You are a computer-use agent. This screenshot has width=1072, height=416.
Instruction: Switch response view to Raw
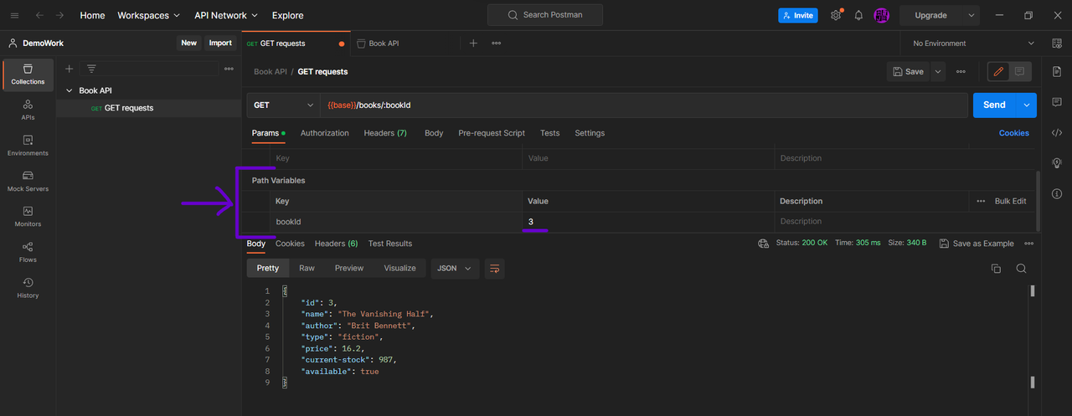(307, 269)
